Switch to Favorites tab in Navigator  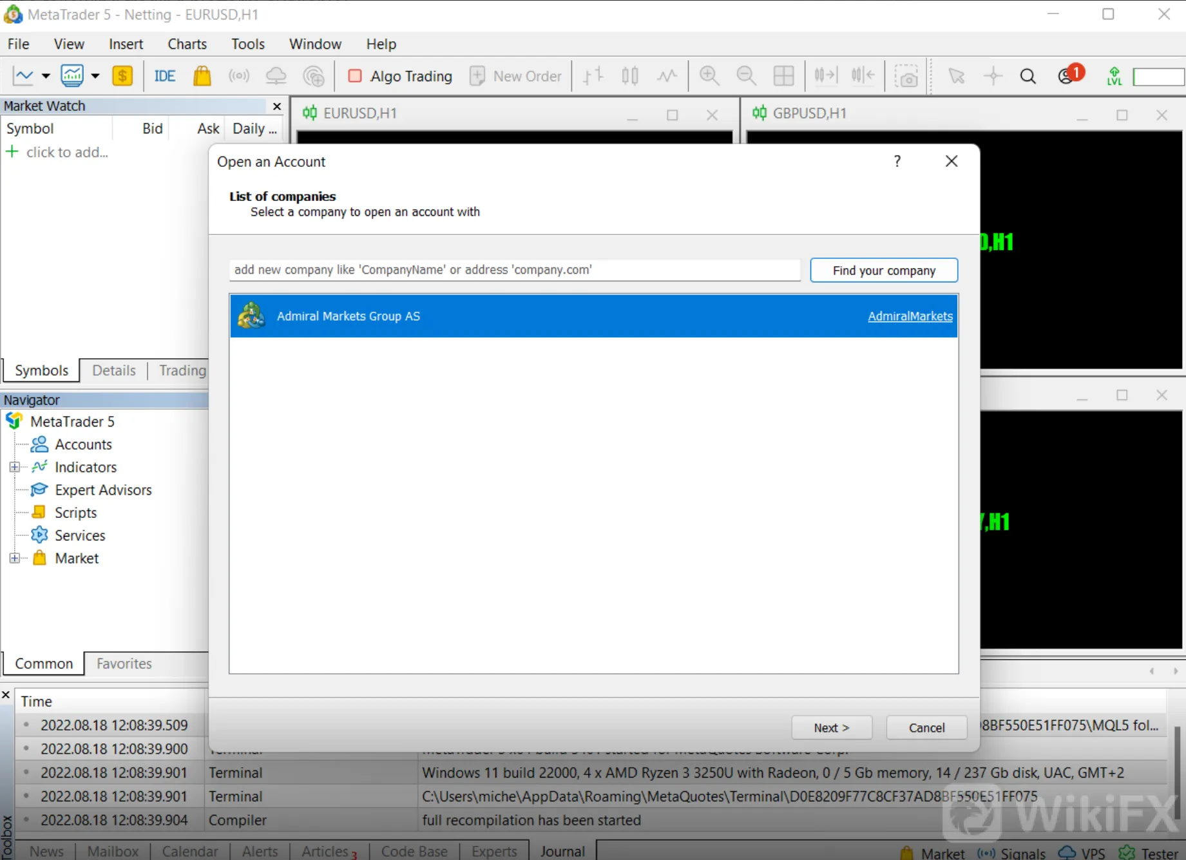click(x=124, y=664)
